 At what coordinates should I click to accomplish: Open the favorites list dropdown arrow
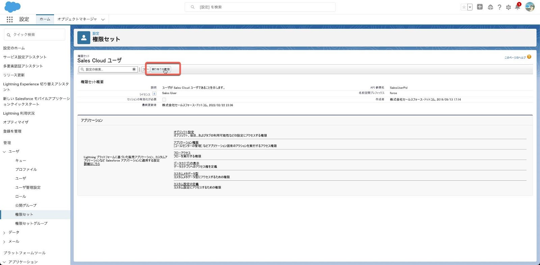470,7
